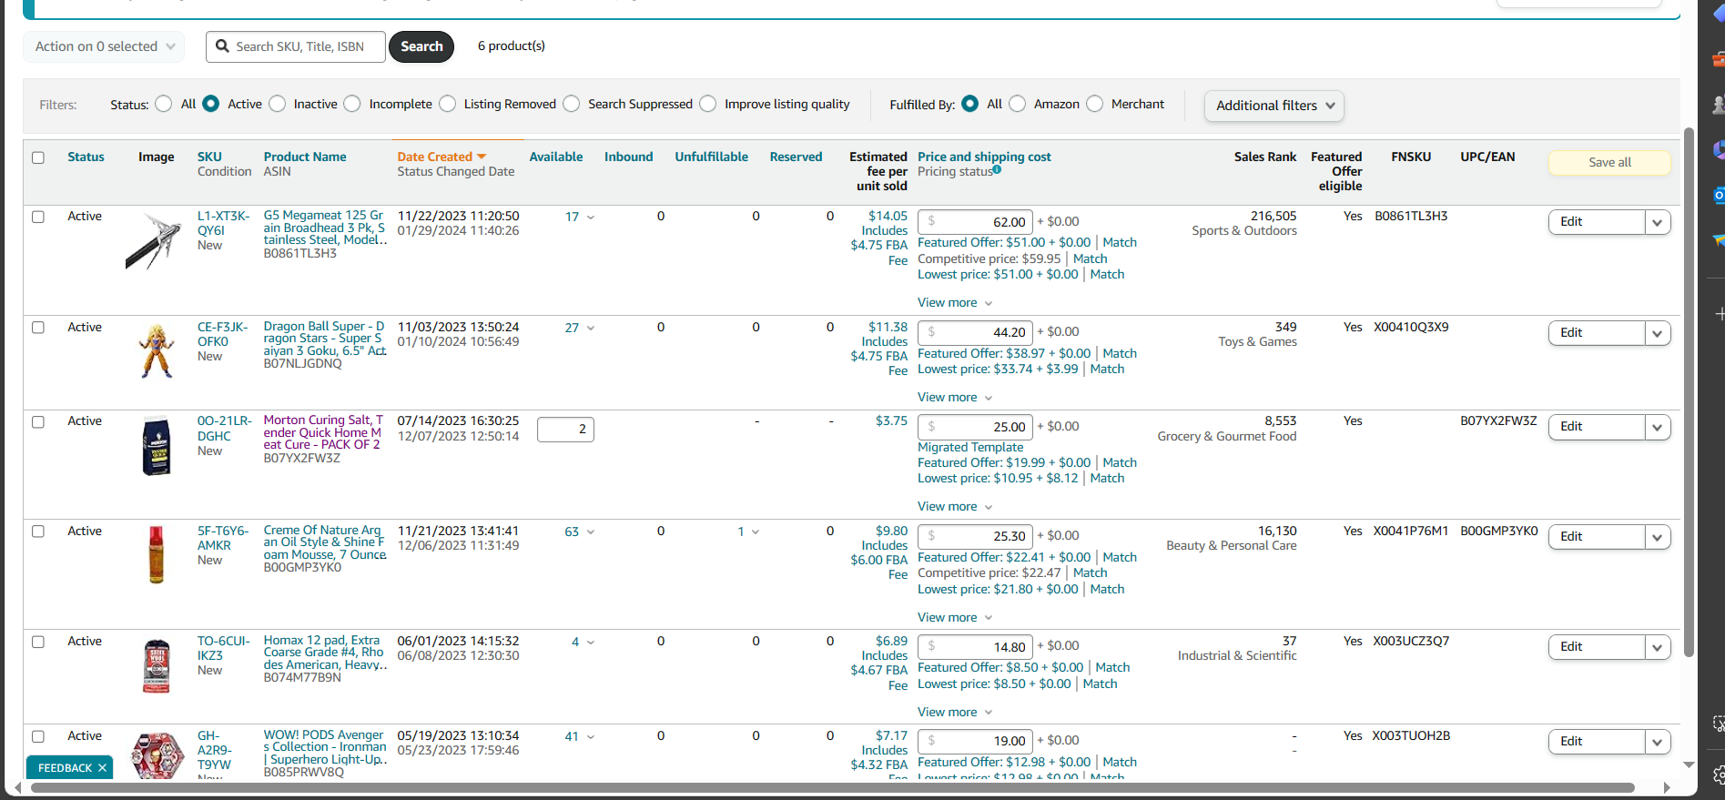The width and height of the screenshot is (1725, 800).
Task: Select the Homax 12 pad row checkbox
Action: [38, 642]
